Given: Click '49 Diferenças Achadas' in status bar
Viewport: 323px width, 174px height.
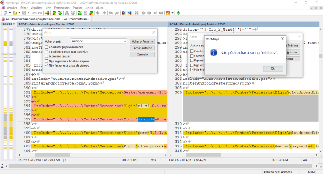Looking at the screenshot, I should pyautogui.click(x=277, y=172).
